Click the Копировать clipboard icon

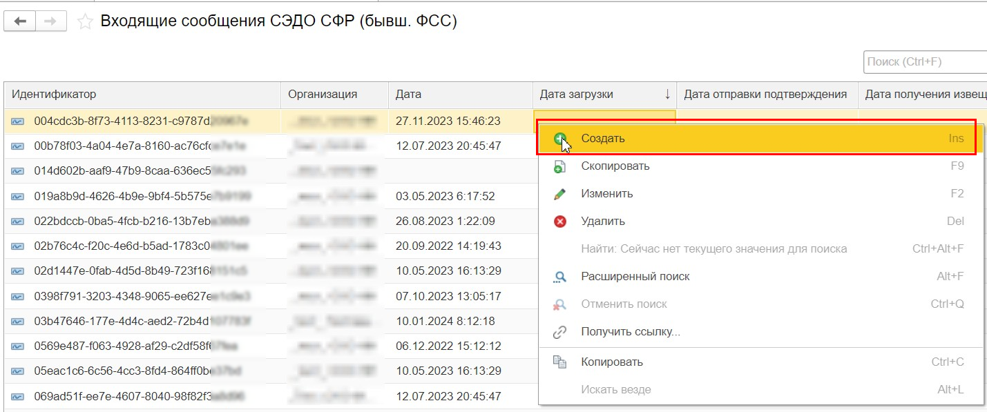pyautogui.click(x=560, y=362)
